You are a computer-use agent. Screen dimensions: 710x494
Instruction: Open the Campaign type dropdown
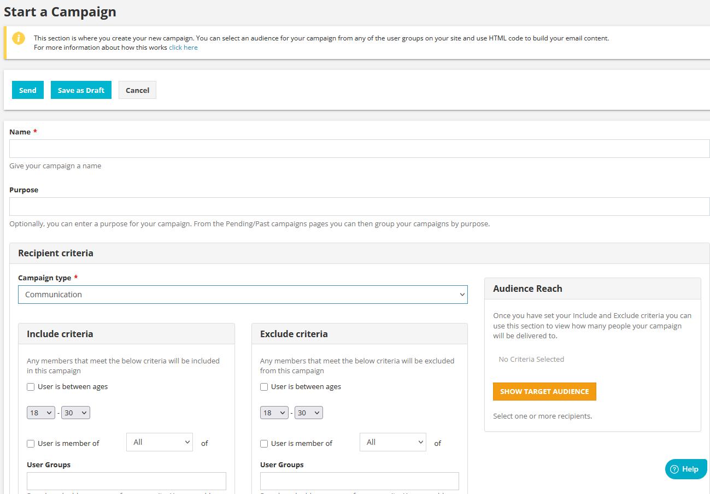click(x=243, y=295)
